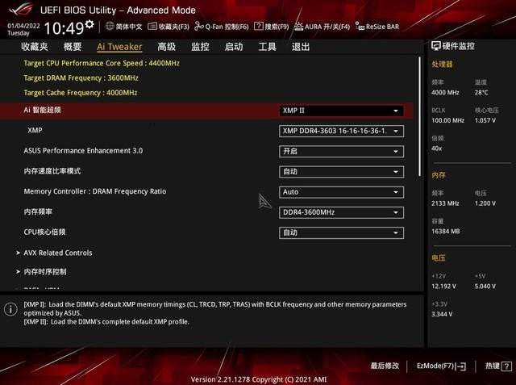Toggle ReSize BAR option
This screenshot has width=516, height=385.
[x=377, y=27]
